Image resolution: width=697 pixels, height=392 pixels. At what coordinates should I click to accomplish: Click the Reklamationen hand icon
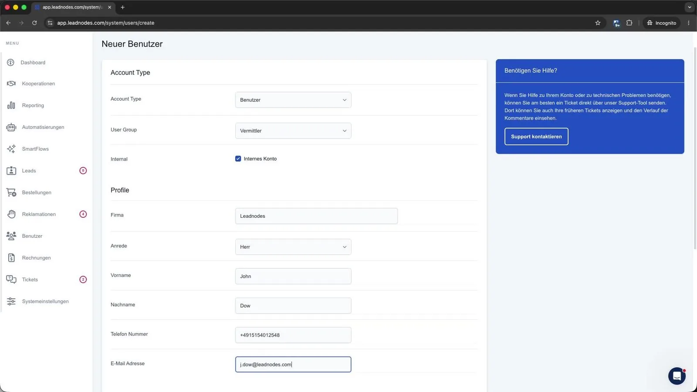click(11, 214)
